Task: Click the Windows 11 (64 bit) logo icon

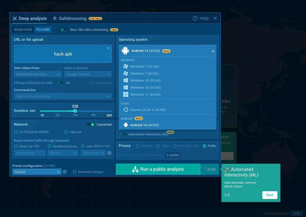Action: tap(126, 94)
